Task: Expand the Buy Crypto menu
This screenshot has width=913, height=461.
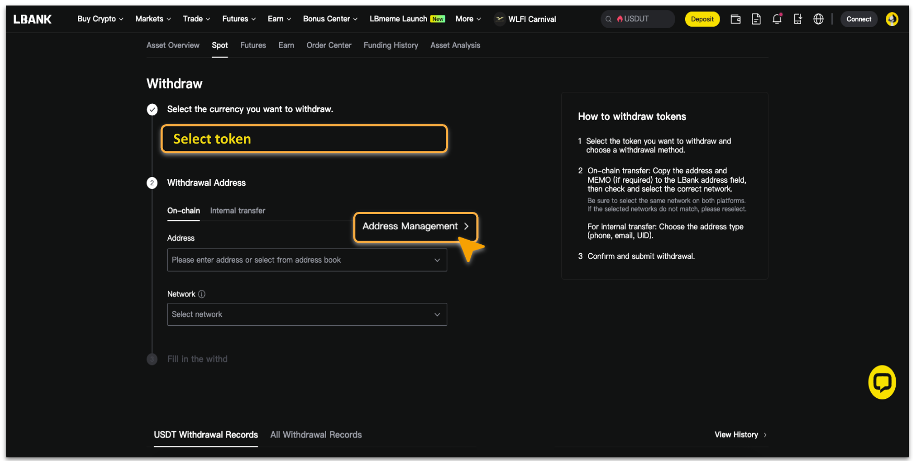Action: click(x=100, y=19)
